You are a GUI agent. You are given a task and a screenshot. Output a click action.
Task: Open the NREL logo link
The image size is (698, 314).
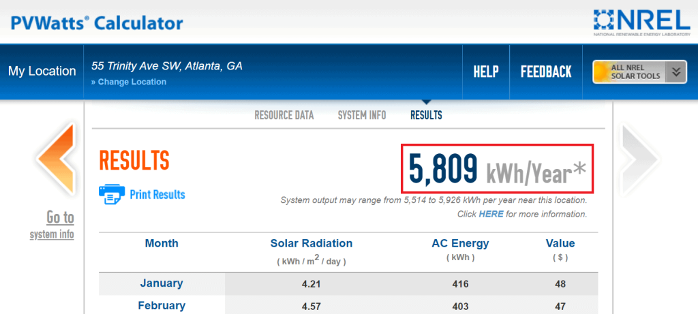(x=642, y=22)
